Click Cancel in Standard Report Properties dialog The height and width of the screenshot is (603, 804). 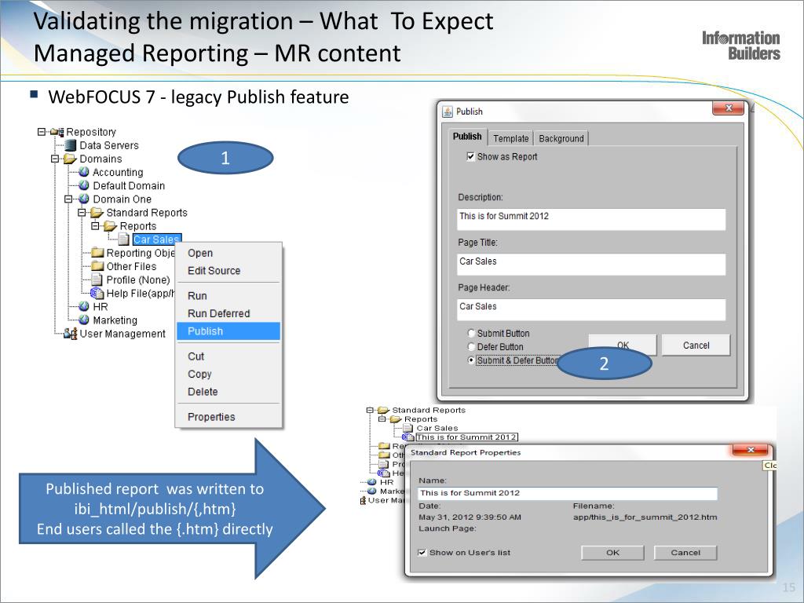click(x=685, y=553)
